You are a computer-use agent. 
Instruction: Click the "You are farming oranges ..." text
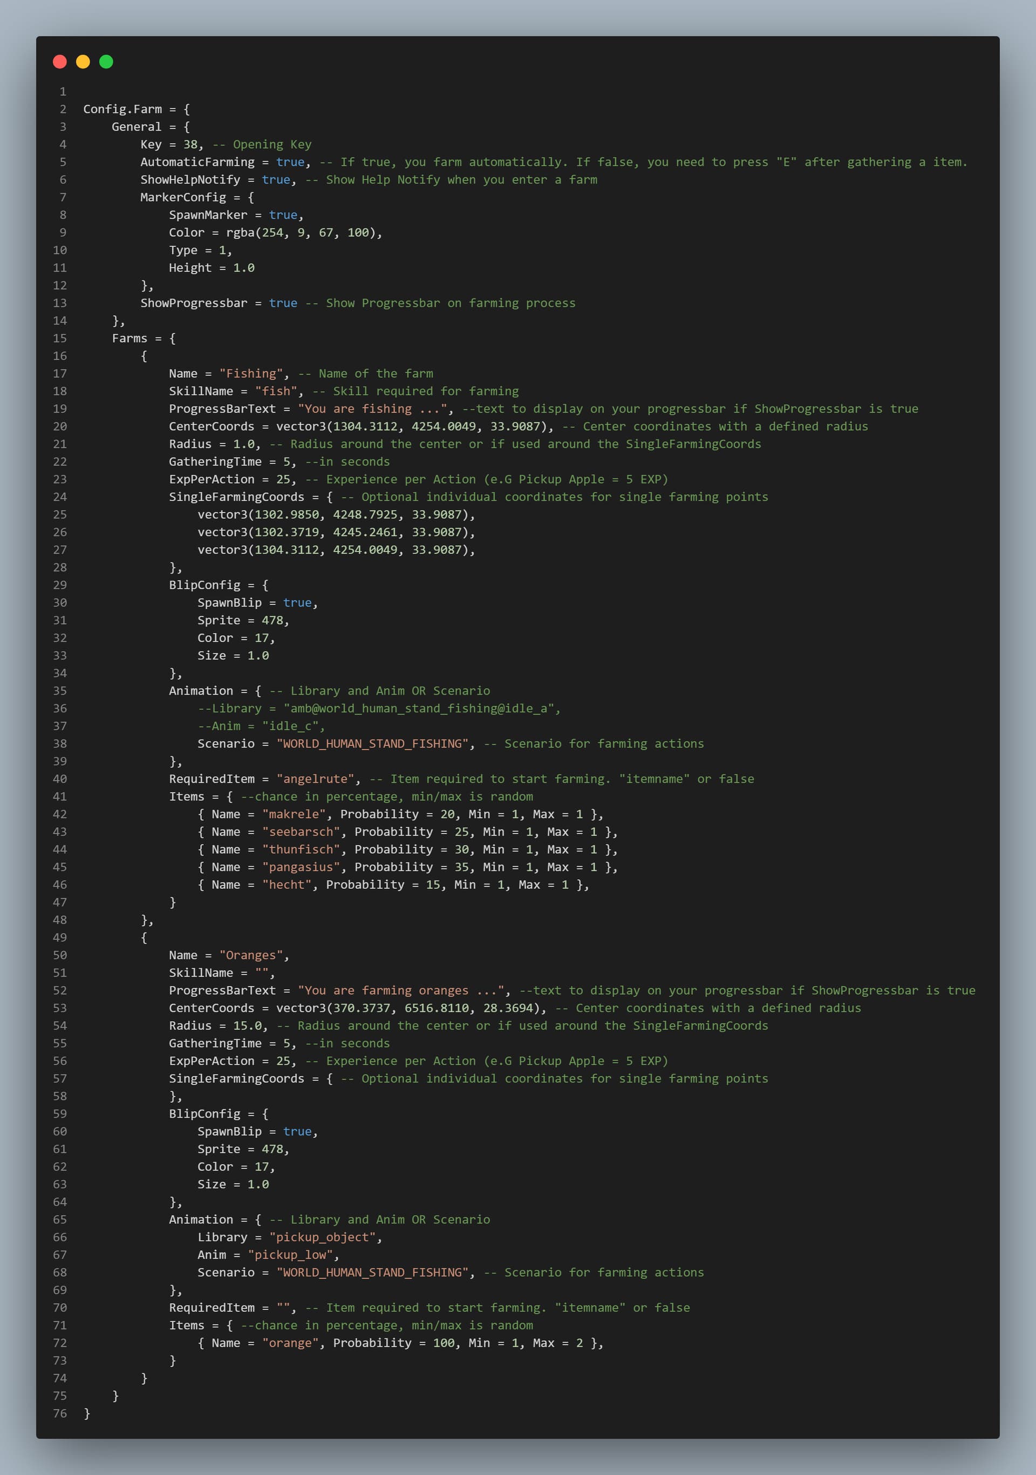pyautogui.click(x=401, y=990)
